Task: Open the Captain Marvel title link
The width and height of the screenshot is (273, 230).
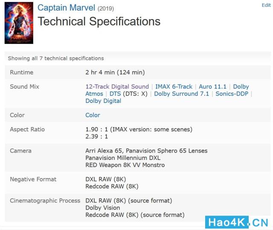Action: click(x=67, y=8)
